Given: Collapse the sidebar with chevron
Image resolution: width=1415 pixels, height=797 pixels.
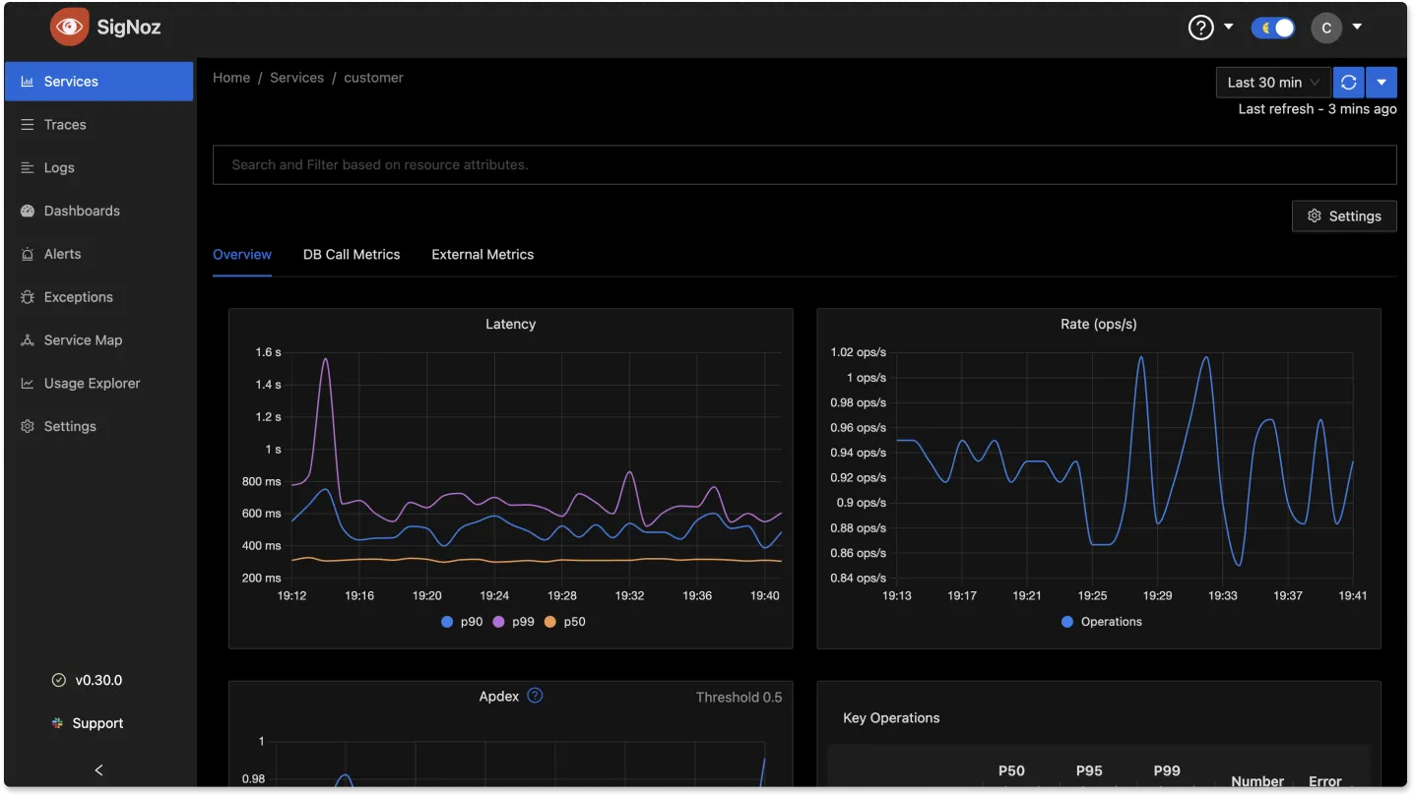Looking at the screenshot, I should click(98, 769).
